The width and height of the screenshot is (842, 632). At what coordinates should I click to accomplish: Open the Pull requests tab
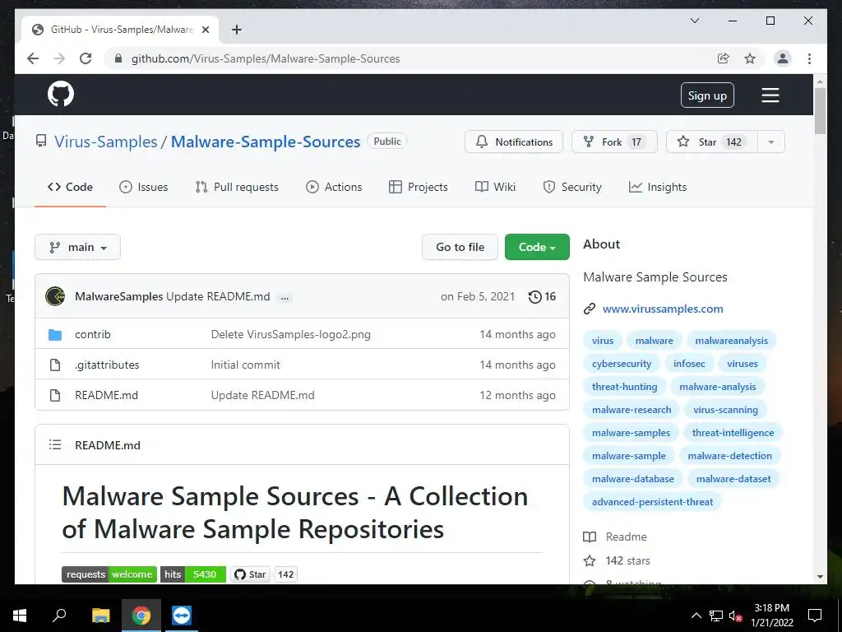click(x=237, y=187)
